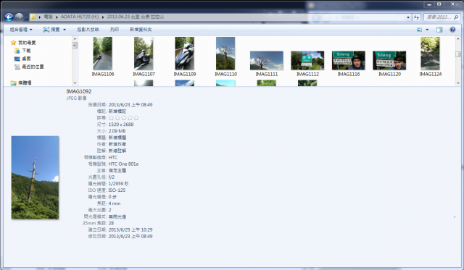Click 列印 to print
Image resolution: width=464 pixels, height=270 pixels.
pos(115,30)
